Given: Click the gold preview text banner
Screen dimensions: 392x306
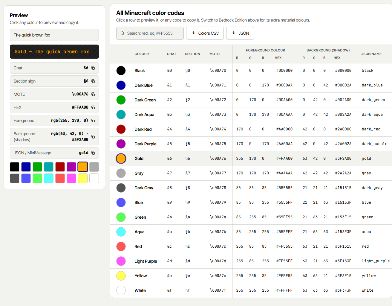Looking at the screenshot, I should pos(54,51).
